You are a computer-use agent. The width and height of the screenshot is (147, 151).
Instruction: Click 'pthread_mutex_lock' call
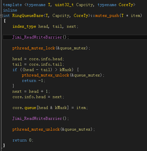pos(33,48)
